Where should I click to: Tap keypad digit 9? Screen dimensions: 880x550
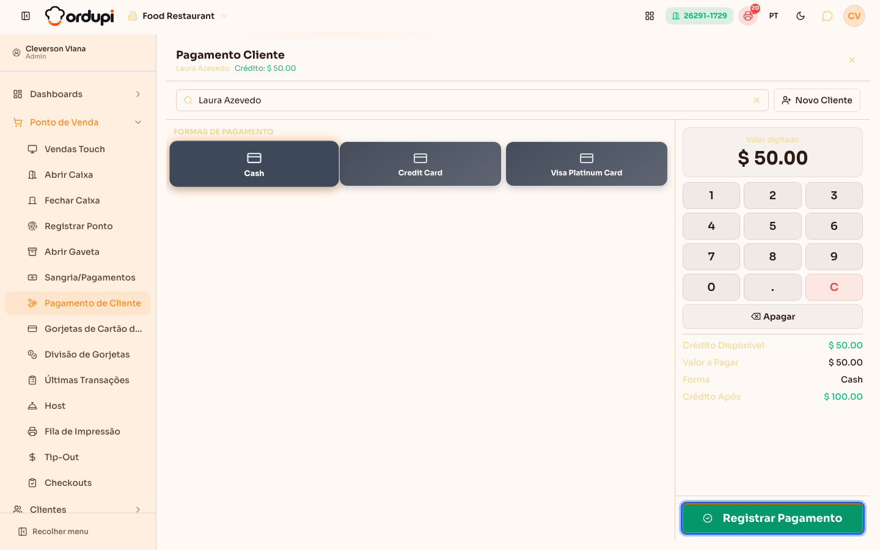[x=834, y=257]
